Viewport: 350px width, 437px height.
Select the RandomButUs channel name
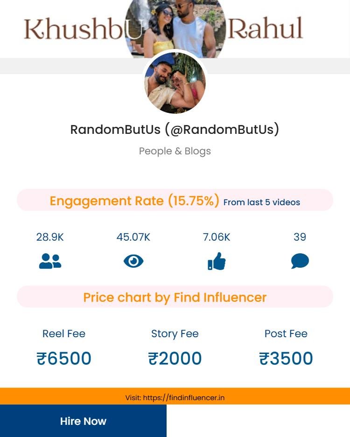pyautogui.click(x=175, y=129)
